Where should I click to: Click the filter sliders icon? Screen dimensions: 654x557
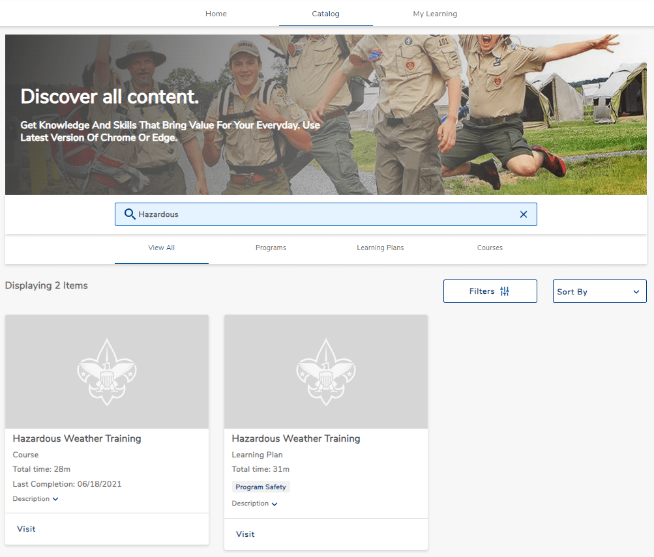pyautogui.click(x=505, y=291)
